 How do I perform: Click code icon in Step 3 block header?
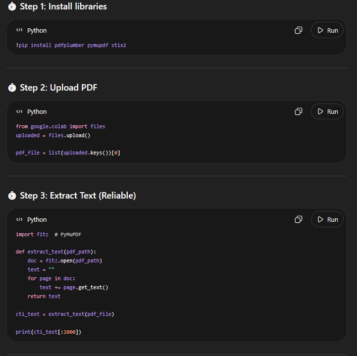(x=19, y=219)
